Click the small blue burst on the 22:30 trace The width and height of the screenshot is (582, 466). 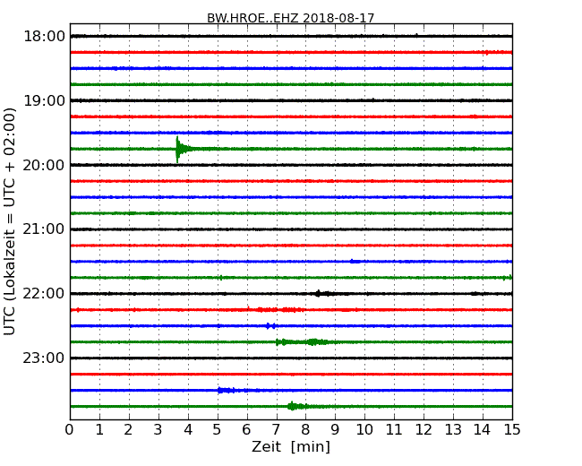[x=271, y=326]
